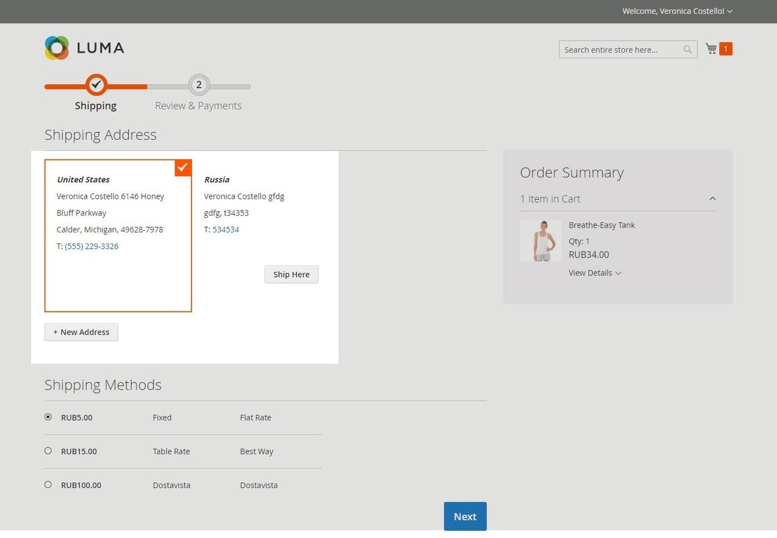
Task: Click the Fixed method name
Action: [162, 417]
